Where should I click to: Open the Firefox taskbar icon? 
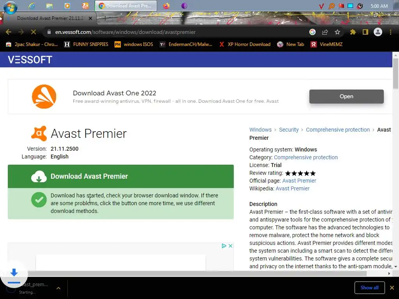pos(166,5)
